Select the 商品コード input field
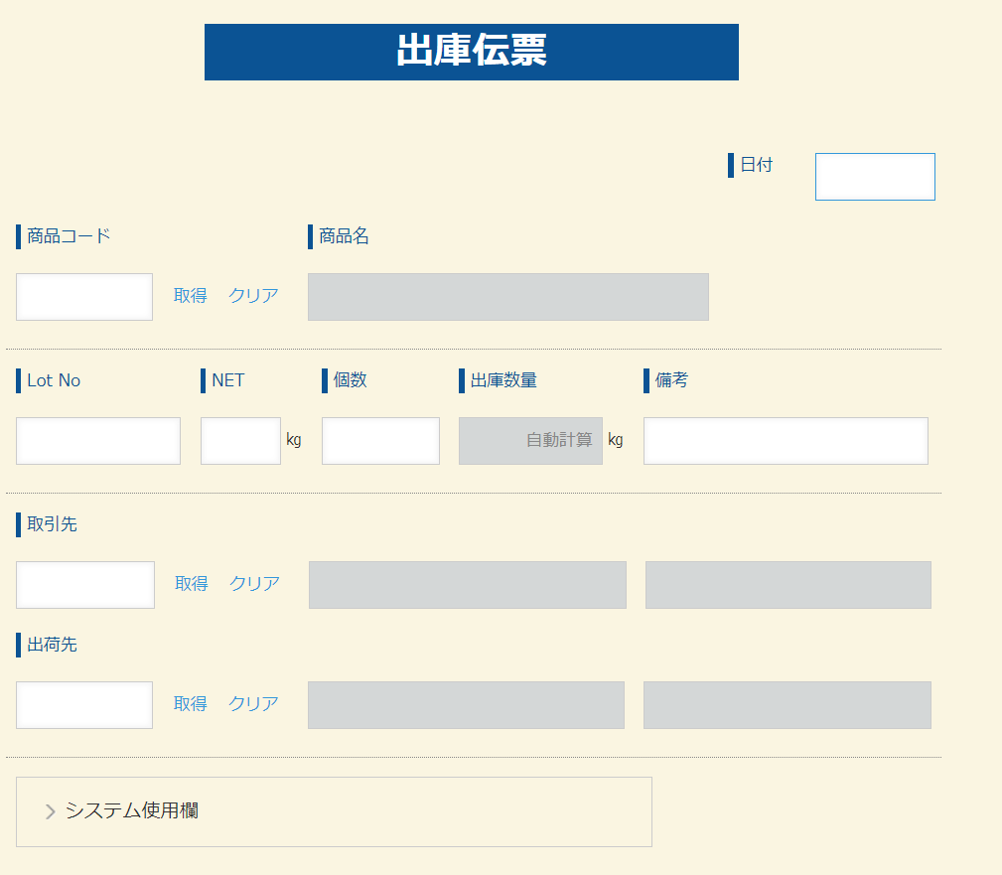1002x875 pixels. point(83,295)
